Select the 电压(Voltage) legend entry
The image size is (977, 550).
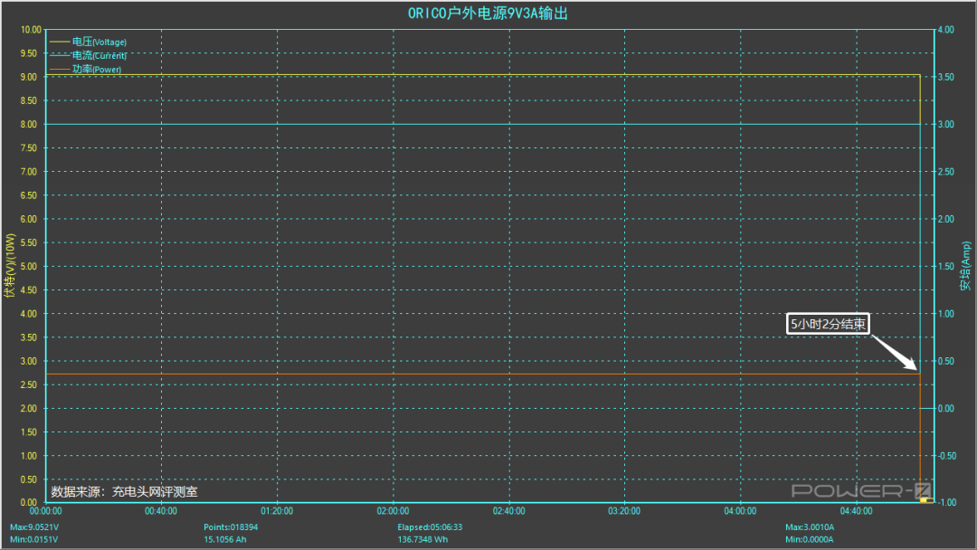100,42
